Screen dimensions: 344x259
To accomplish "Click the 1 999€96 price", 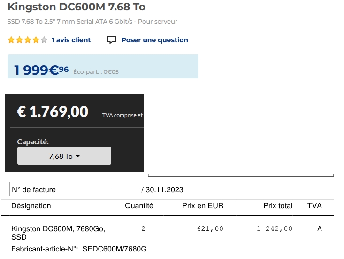I will tap(41, 71).
